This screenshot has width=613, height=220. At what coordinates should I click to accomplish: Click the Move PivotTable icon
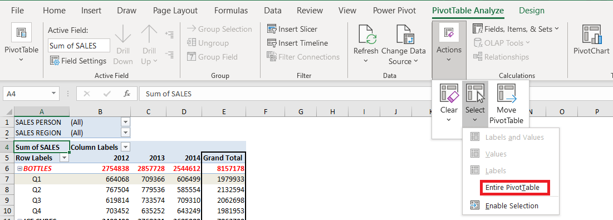506,93
